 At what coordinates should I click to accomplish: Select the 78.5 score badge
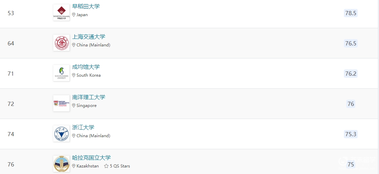click(351, 13)
